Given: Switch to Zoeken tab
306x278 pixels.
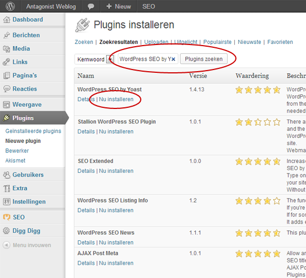Looking at the screenshot, I should click(84, 42).
